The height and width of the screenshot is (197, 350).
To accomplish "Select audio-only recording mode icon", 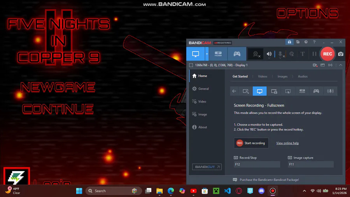I will coord(330,91).
